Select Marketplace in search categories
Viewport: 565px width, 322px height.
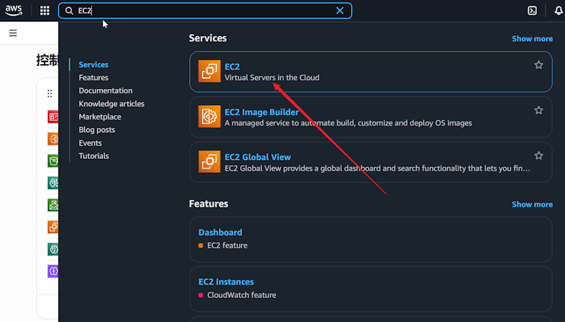click(x=100, y=117)
